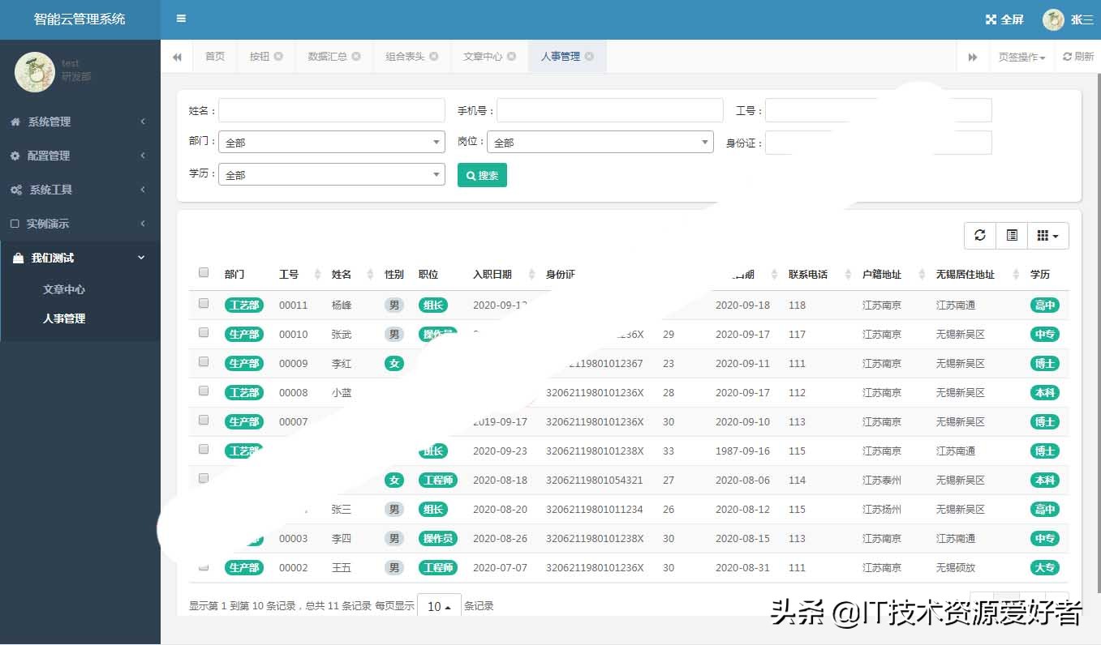Collapse 我们测试 sidebar menu
1101x645 pixels.
(80, 258)
